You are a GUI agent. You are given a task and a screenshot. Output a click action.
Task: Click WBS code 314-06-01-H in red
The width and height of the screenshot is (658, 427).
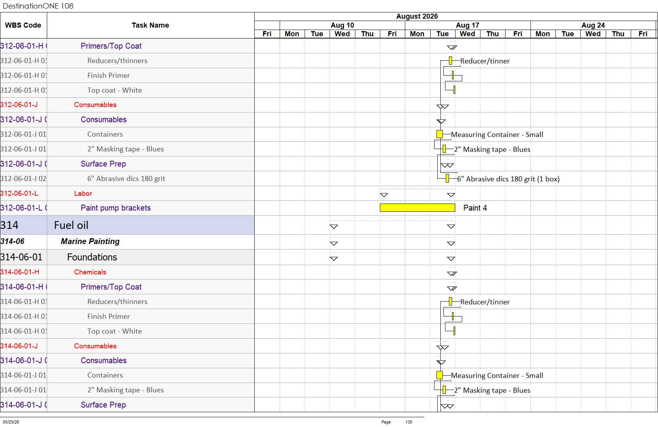(x=20, y=272)
